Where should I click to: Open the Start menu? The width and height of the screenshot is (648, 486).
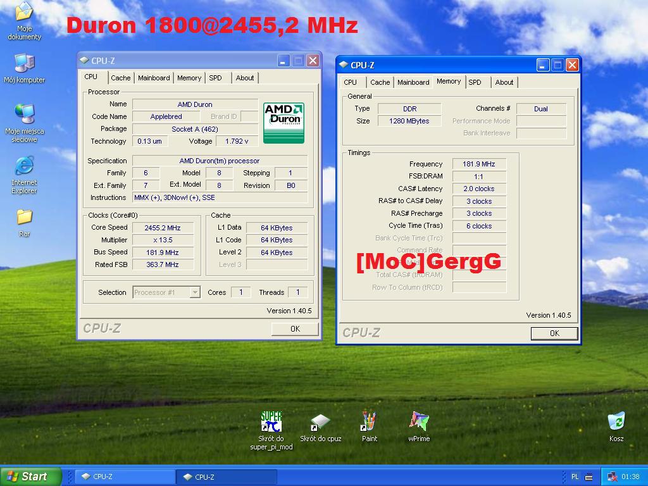[x=31, y=477]
